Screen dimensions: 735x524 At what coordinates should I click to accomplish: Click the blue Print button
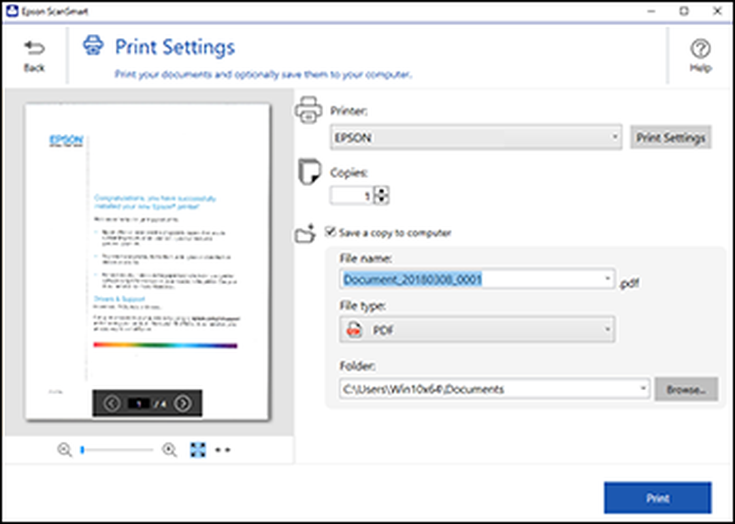[657, 497]
